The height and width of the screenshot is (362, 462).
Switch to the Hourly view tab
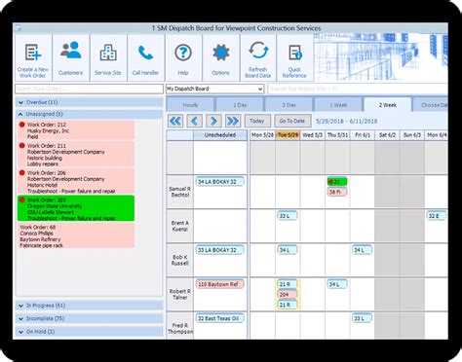(x=190, y=105)
